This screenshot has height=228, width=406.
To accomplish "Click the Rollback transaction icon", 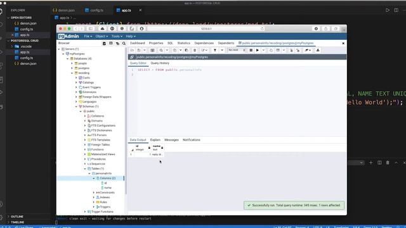I will point(298,50).
